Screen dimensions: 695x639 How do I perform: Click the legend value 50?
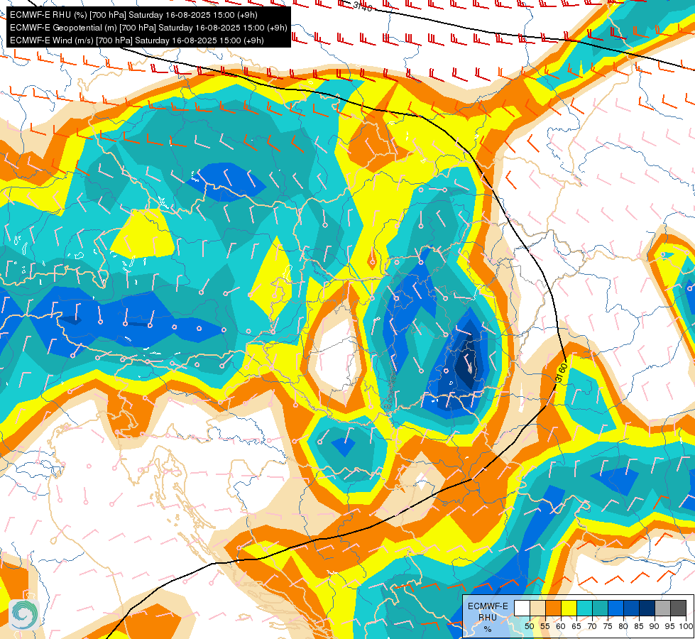click(x=529, y=626)
